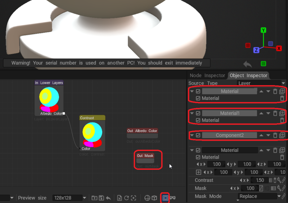Viewport: 288px width, 203px height.
Task: Collapse the Material layer below Component2 with its triangle
Action: (192, 150)
